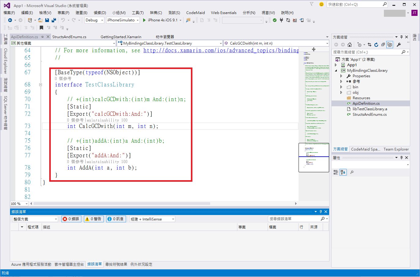
Task: Click the horizontal scrollbar thumb under the editor
Action: click(122, 203)
